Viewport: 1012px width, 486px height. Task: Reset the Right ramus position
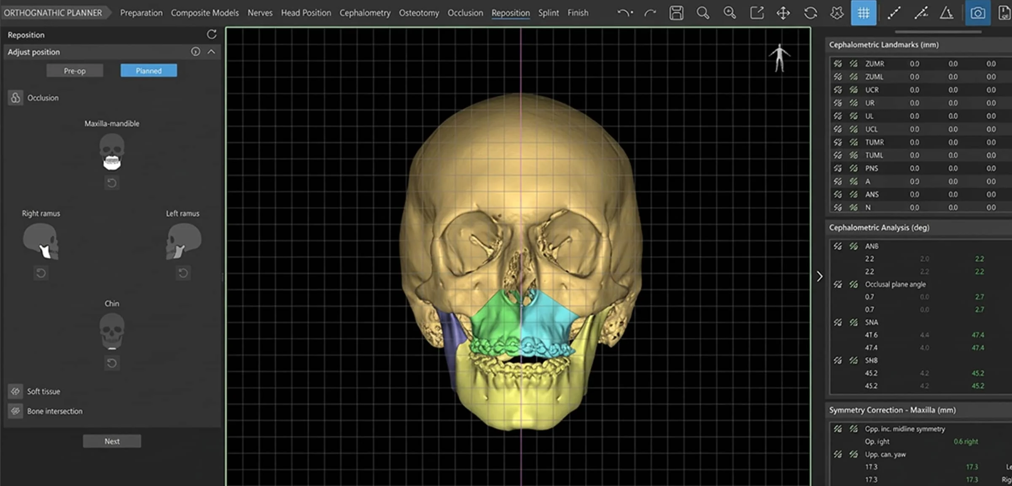click(41, 273)
